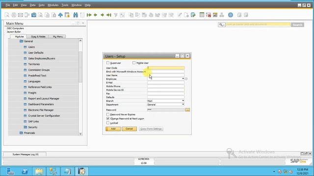314x176 pixels.
Task: Click the Print icon in toolbar
Action: pyautogui.click(x=14, y=15)
